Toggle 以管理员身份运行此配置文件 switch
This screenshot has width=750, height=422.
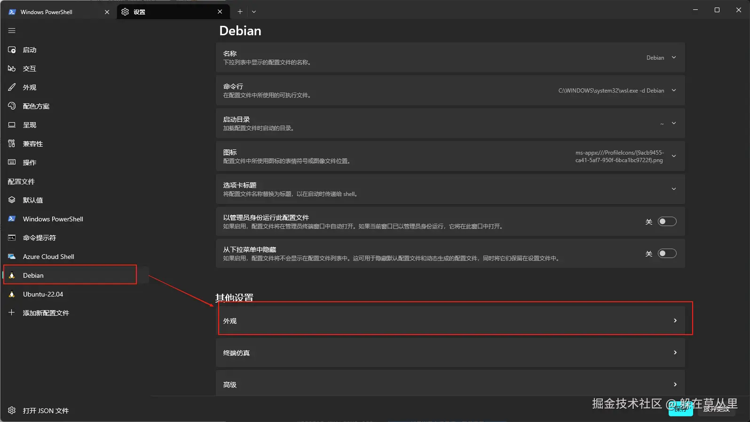pos(667,221)
